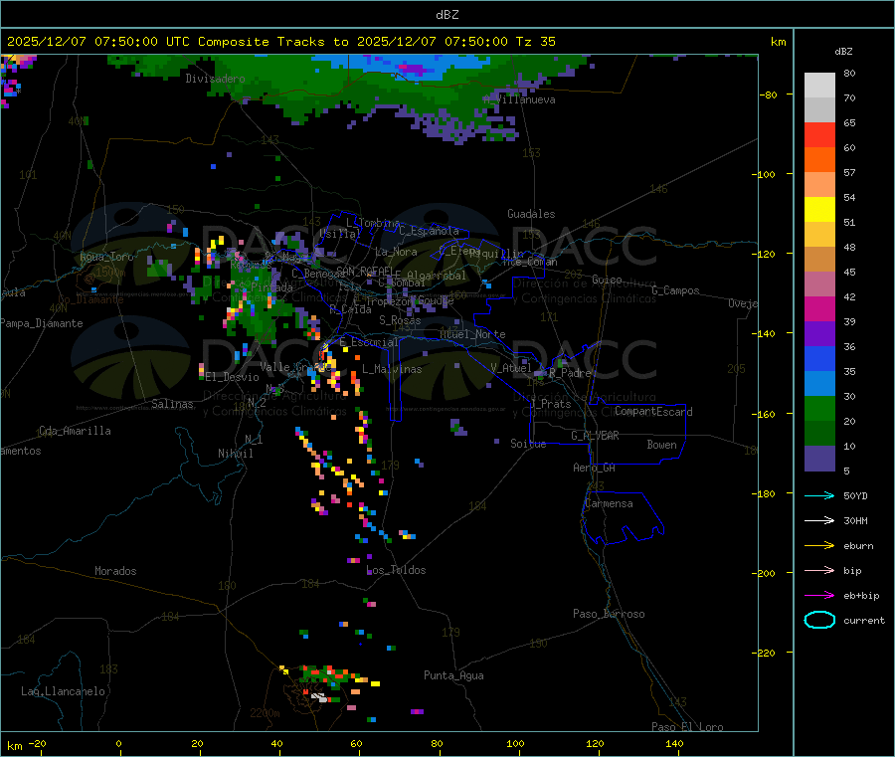Click the S_Rosas place label
The height and width of the screenshot is (757, 895).
(x=400, y=320)
